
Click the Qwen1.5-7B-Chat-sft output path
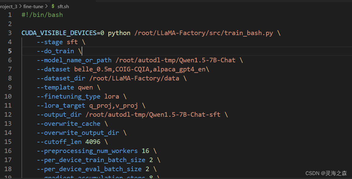153,115
